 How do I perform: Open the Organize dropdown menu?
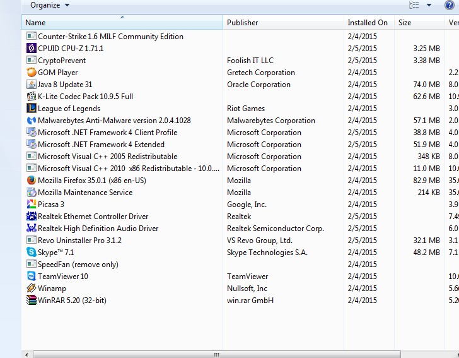pyautogui.click(x=50, y=5)
